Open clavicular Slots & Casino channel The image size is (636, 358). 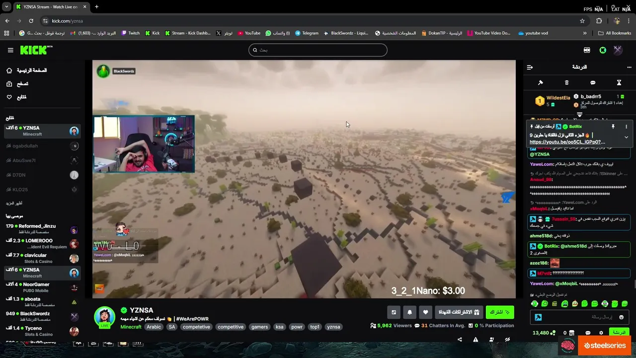[x=42, y=258]
